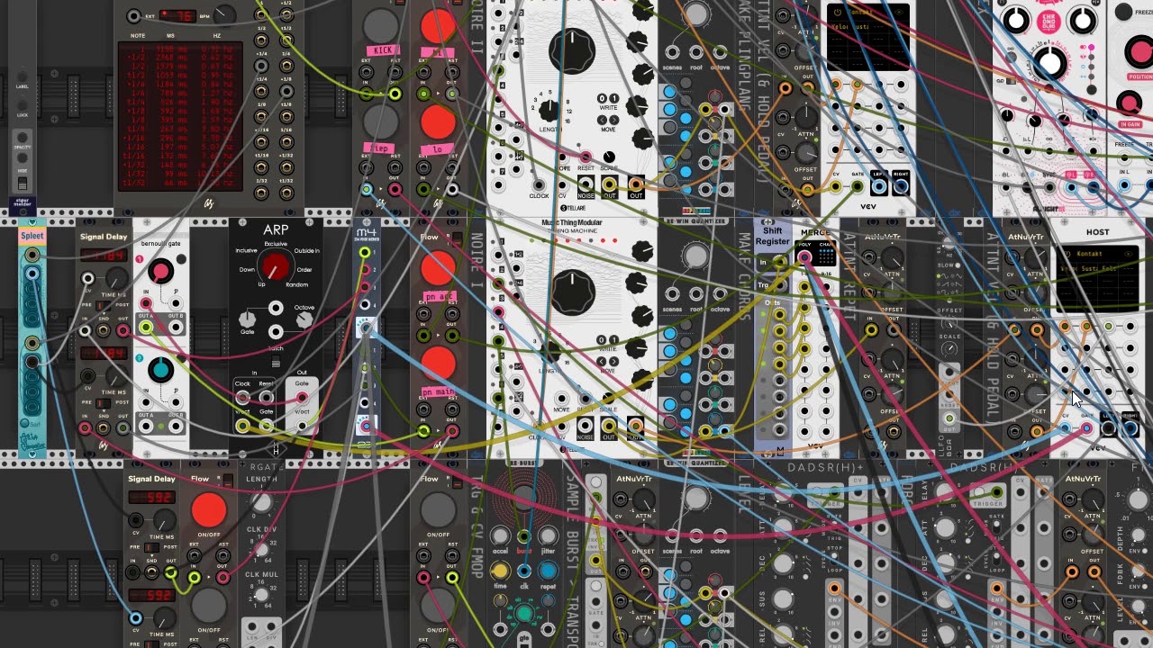Turn the pink probability knob on bernoulli gate
The height and width of the screenshot is (648, 1153).
160,271
